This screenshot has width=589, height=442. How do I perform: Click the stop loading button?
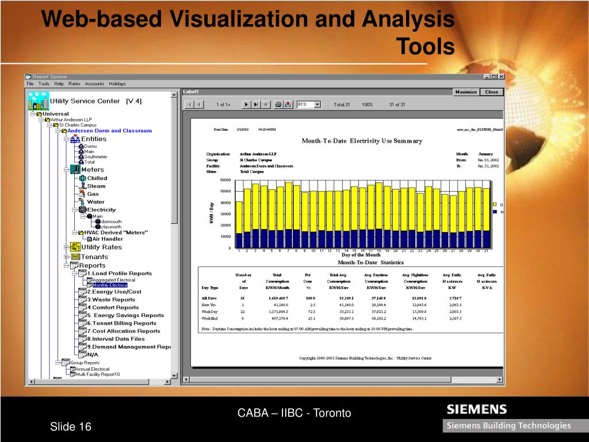[x=266, y=105]
